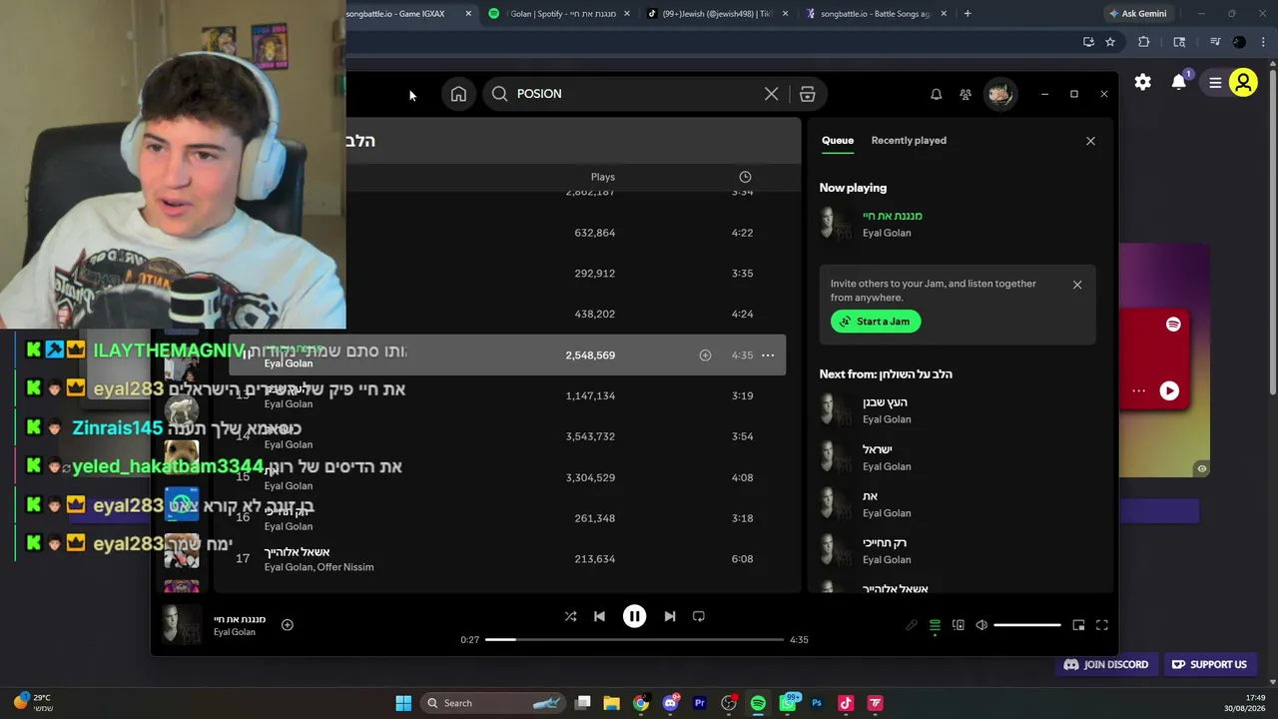Open Chrome extensions puzzle icon

[1144, 42]
